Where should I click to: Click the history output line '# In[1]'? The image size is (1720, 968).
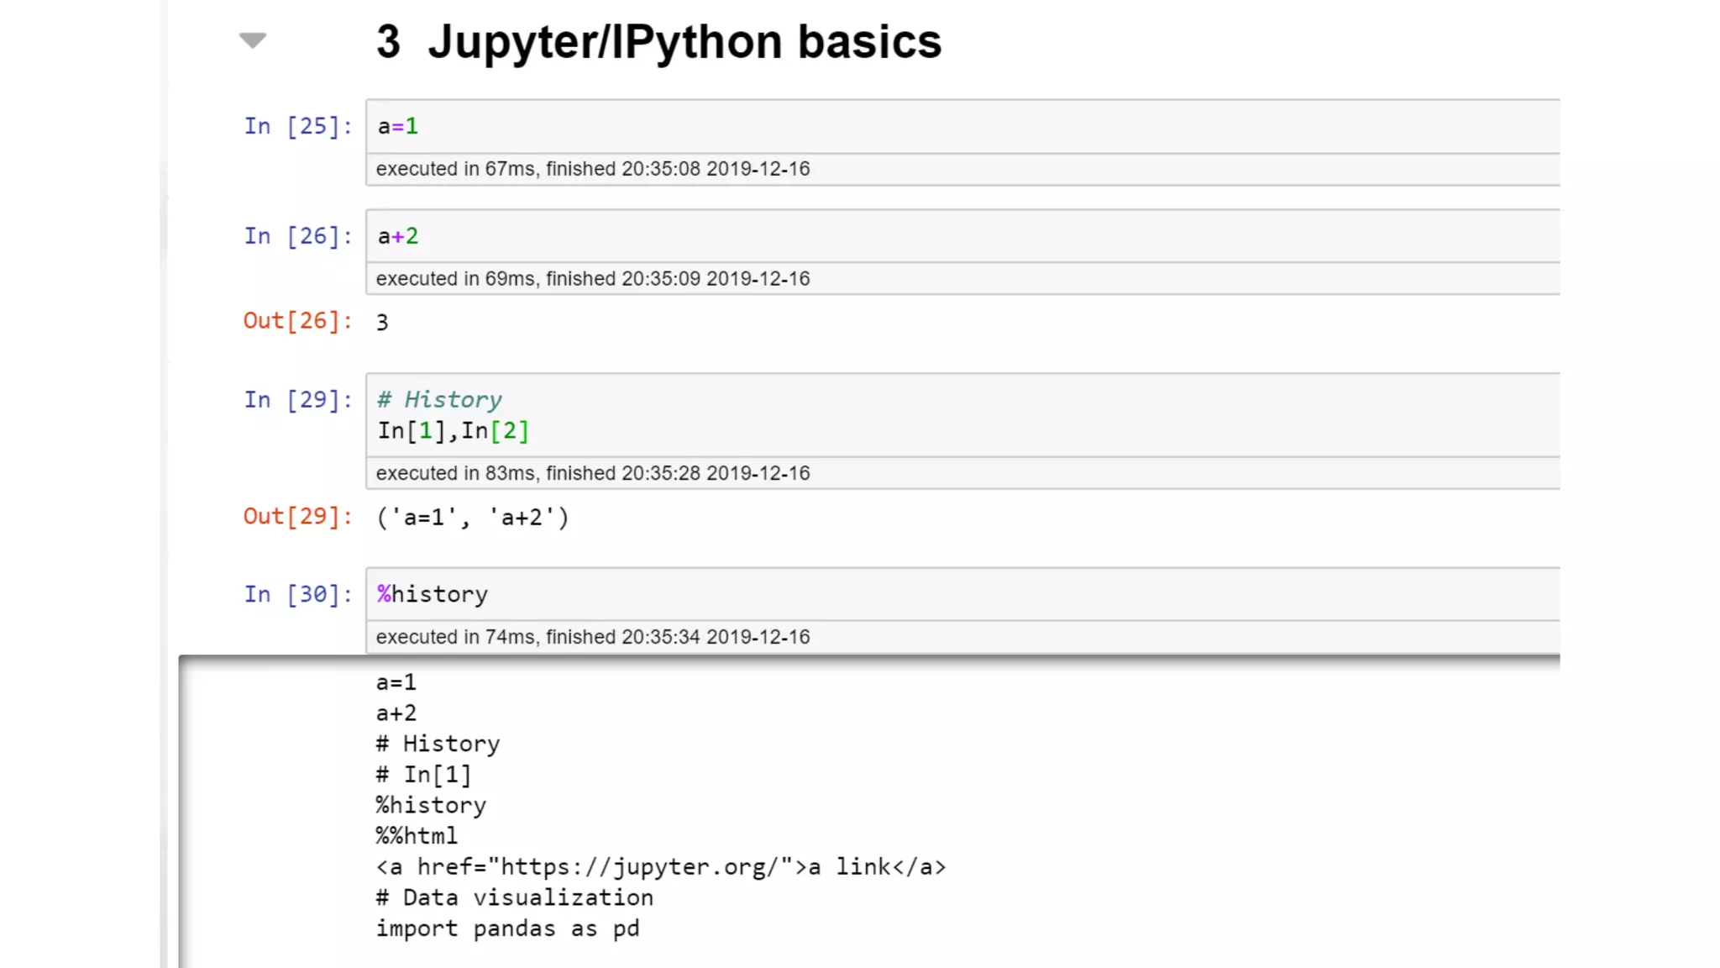tap(424, 775)
